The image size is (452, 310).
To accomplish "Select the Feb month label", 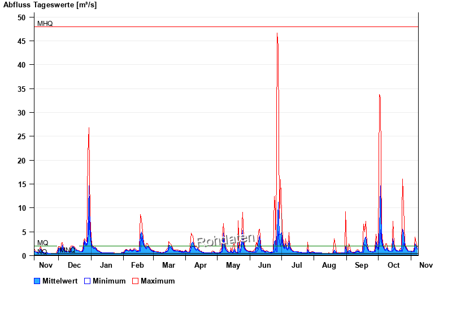I will (x=137, y=265).
